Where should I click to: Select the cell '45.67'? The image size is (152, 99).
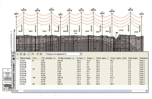[x=43, y=65]
